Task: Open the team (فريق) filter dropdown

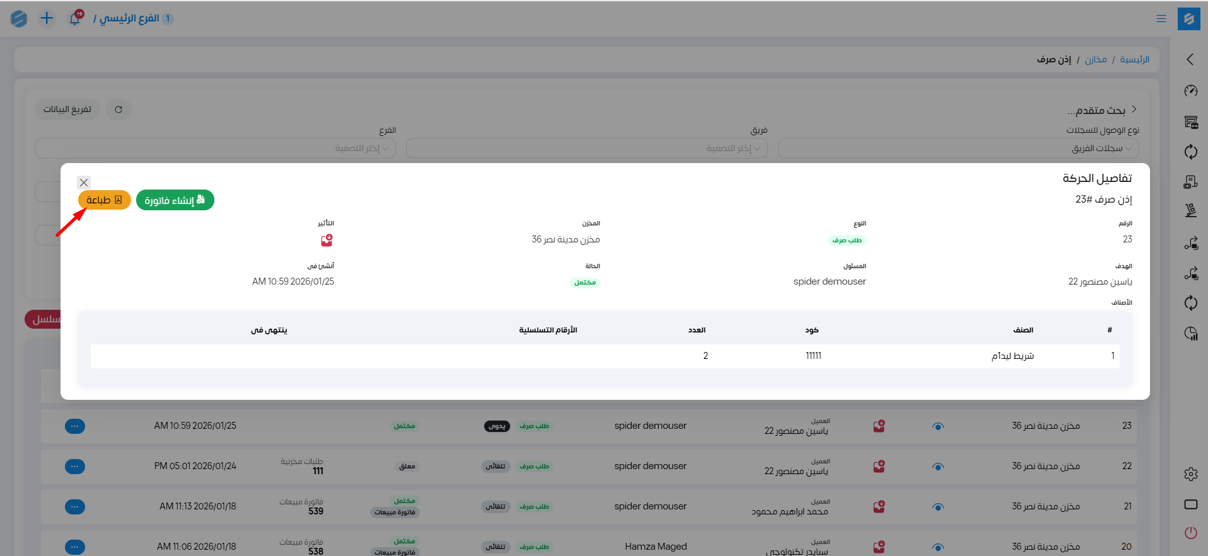Action: [x=586, y=149]
